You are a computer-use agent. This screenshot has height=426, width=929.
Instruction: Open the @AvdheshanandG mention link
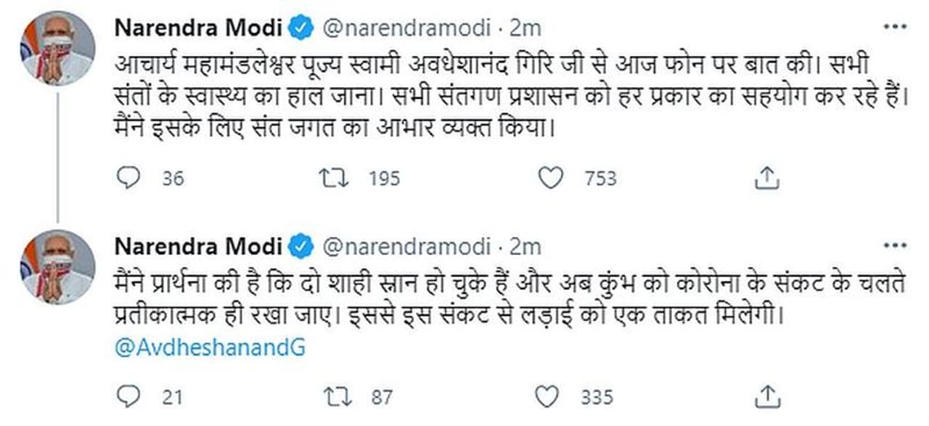pos(210,348)
